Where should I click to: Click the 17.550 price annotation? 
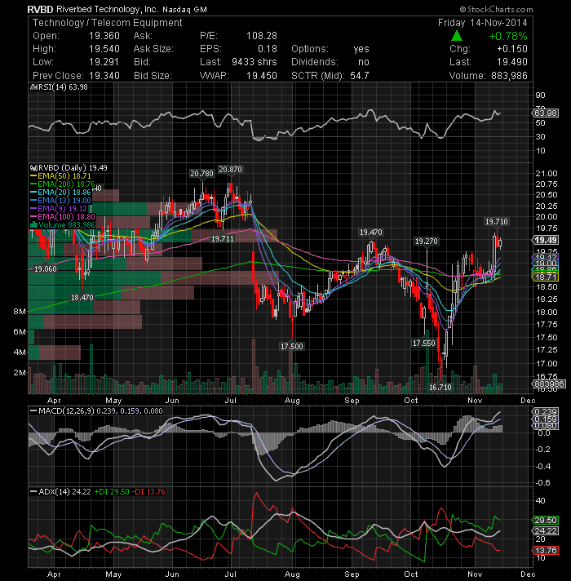point(424,343)
